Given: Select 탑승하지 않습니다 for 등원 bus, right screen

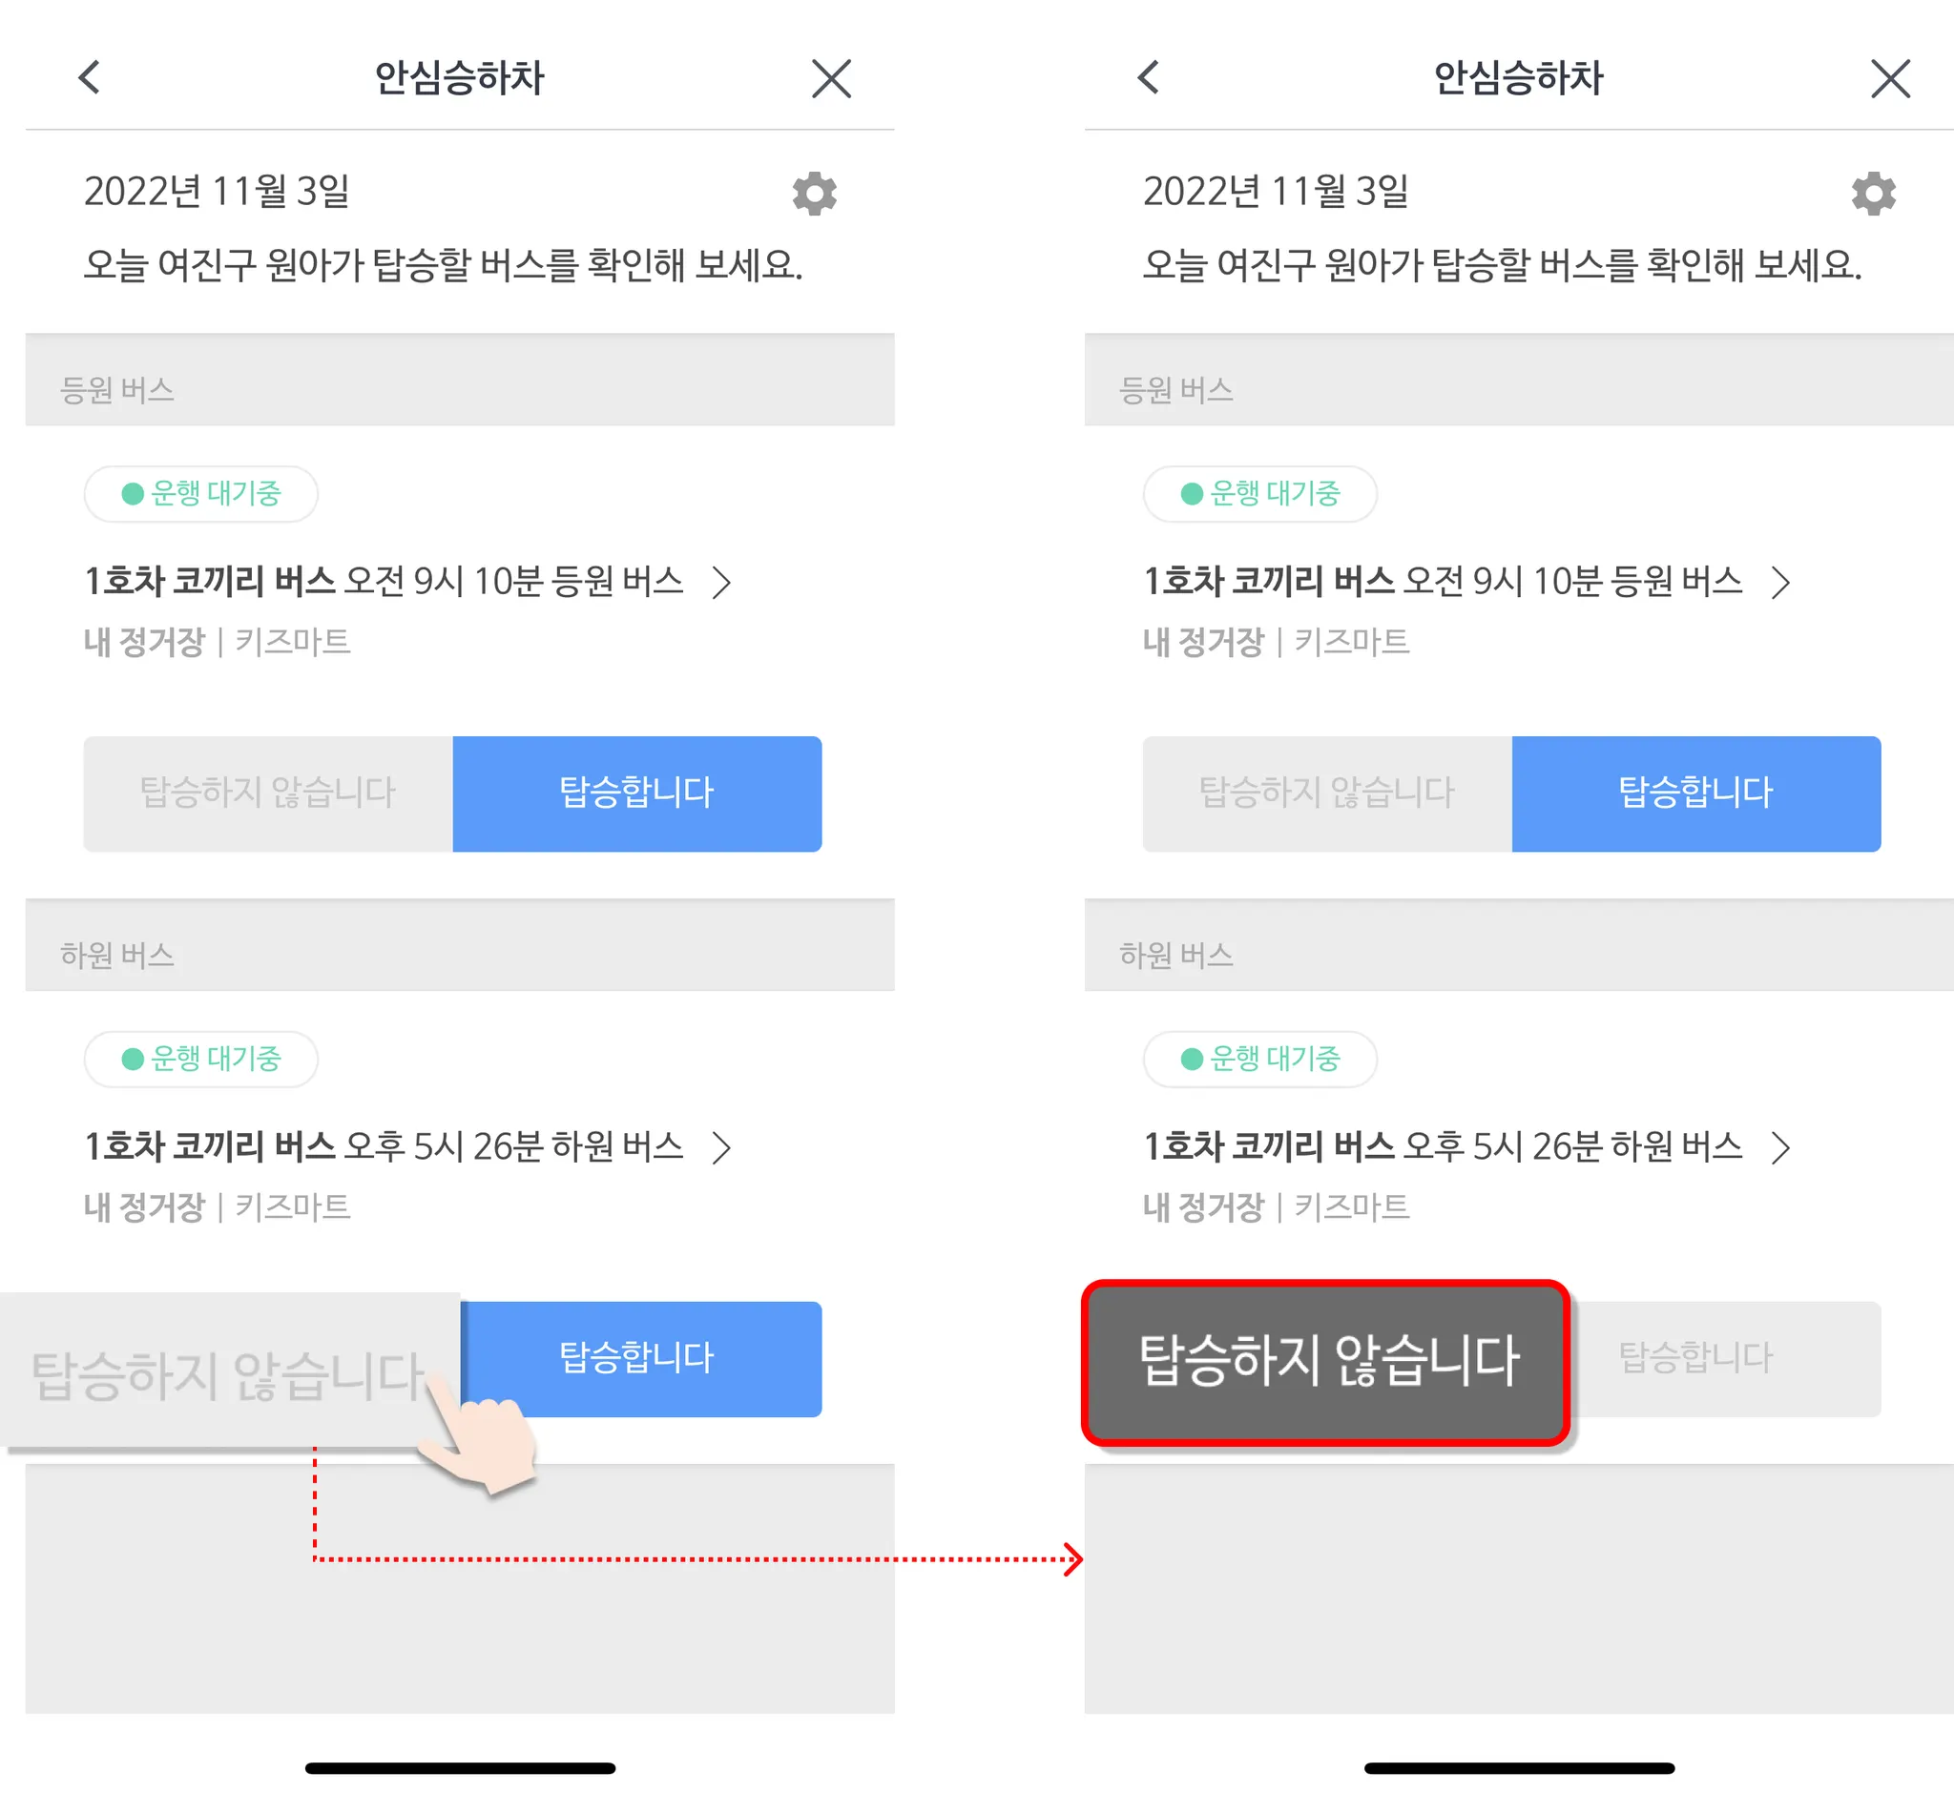Looking at the screenshot, I should (1327, 793).
